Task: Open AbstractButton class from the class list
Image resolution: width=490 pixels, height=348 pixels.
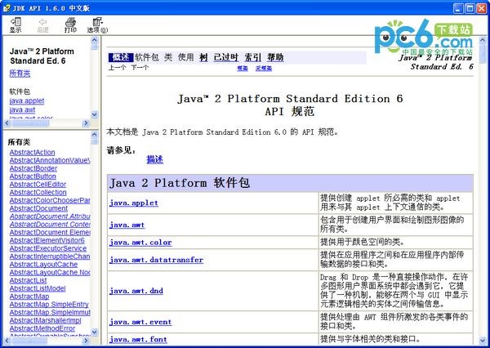Action: tap(33, 176)
